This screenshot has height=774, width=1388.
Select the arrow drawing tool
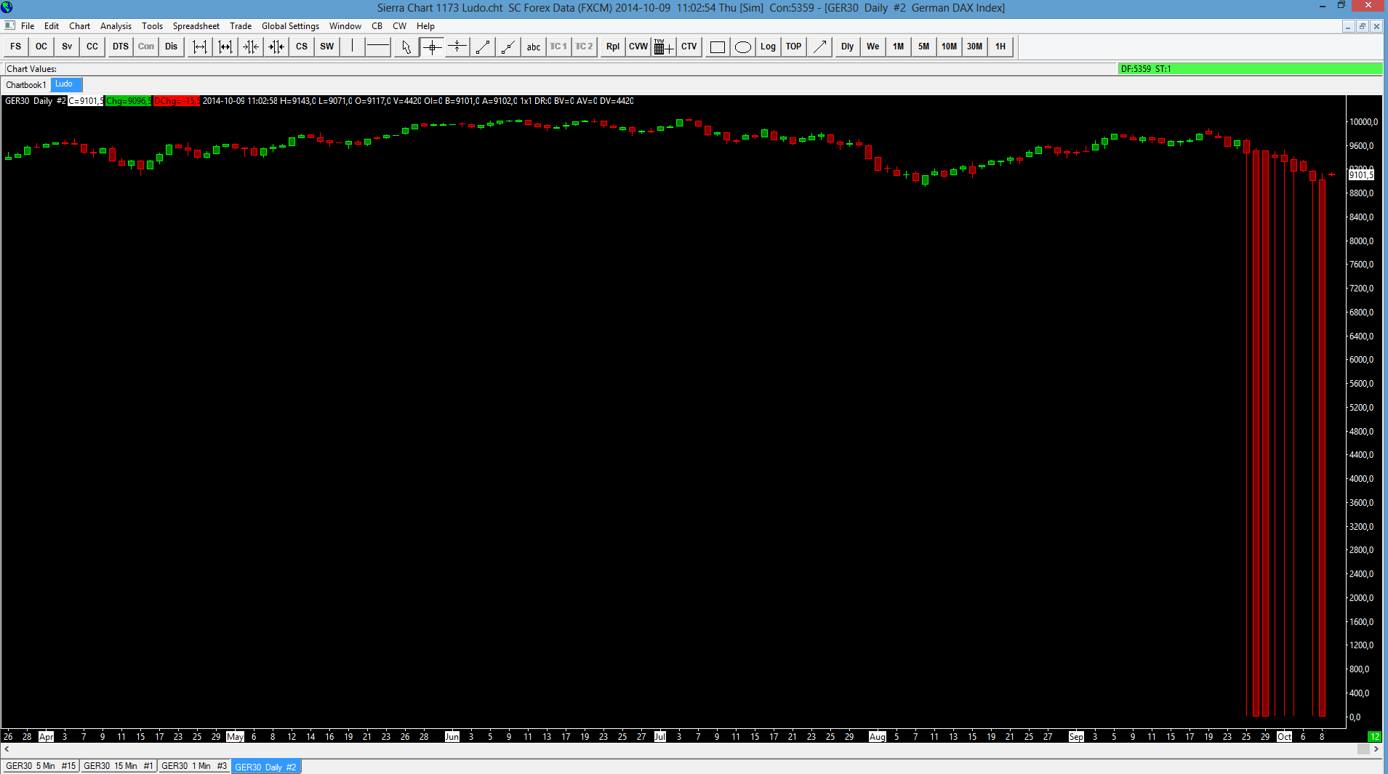tap(819, 47)
